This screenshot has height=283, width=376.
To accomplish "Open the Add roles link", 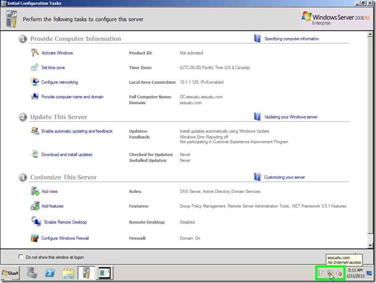I will tap(50, 191).
